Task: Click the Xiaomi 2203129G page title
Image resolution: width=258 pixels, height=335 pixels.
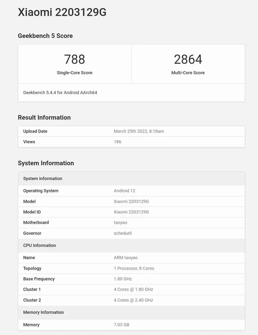Action: coord(62,12)
